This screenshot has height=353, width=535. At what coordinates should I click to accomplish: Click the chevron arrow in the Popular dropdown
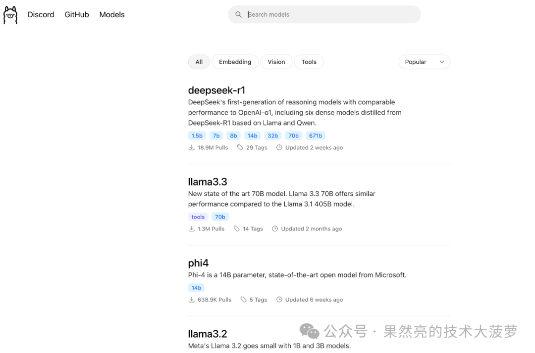pyautogui.click(x=442, y=62)
